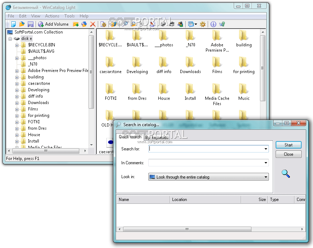Click the Media Cache Files folder icon

(x=217, y=89)
